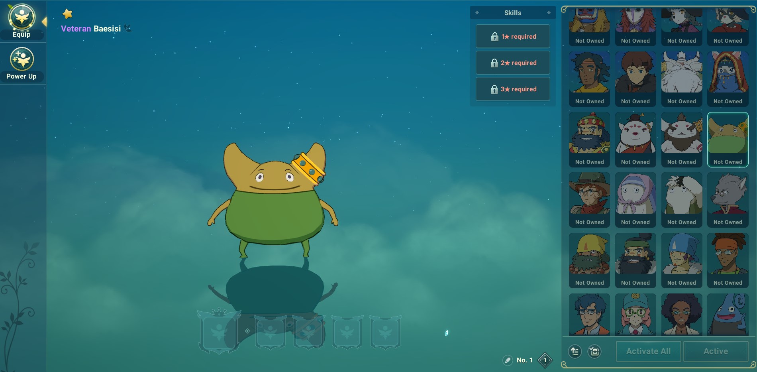Click the Active button
The height and width of the screenshot is (372, 757).
(x=716, y=351)
